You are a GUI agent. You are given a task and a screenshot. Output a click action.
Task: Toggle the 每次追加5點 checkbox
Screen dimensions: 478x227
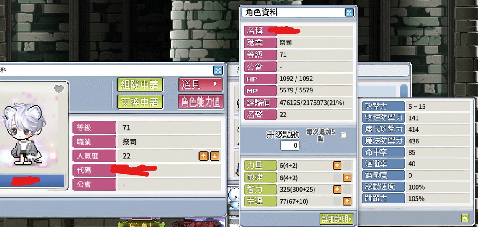click(343, 135)
